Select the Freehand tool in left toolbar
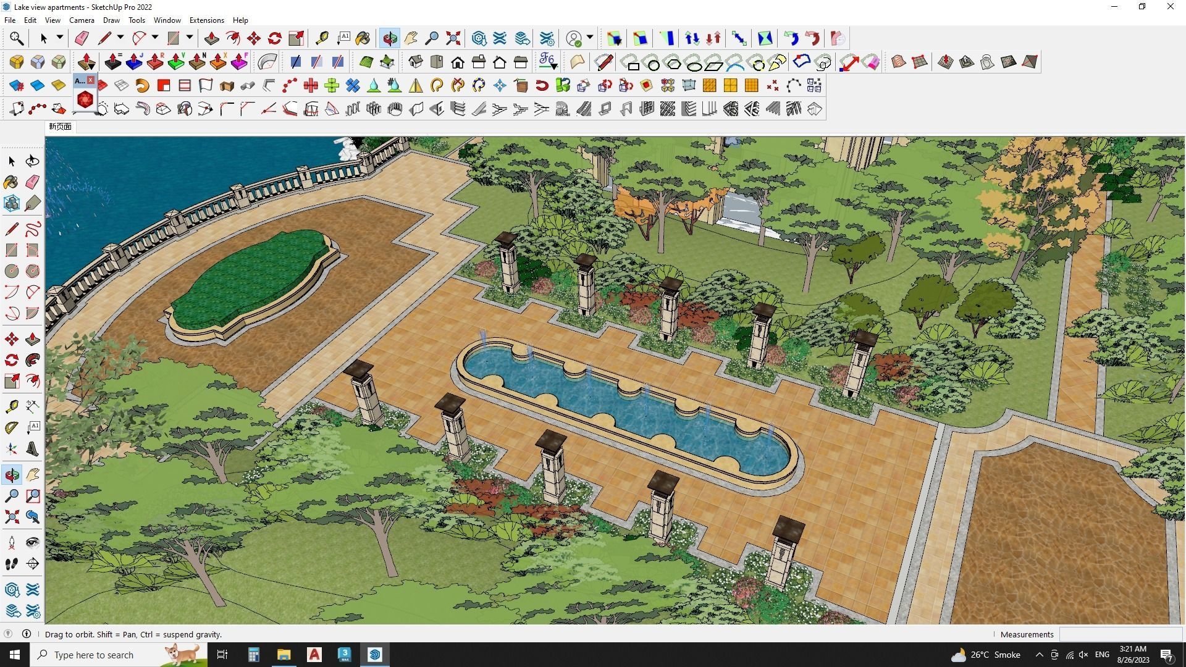 click(33, 229)
